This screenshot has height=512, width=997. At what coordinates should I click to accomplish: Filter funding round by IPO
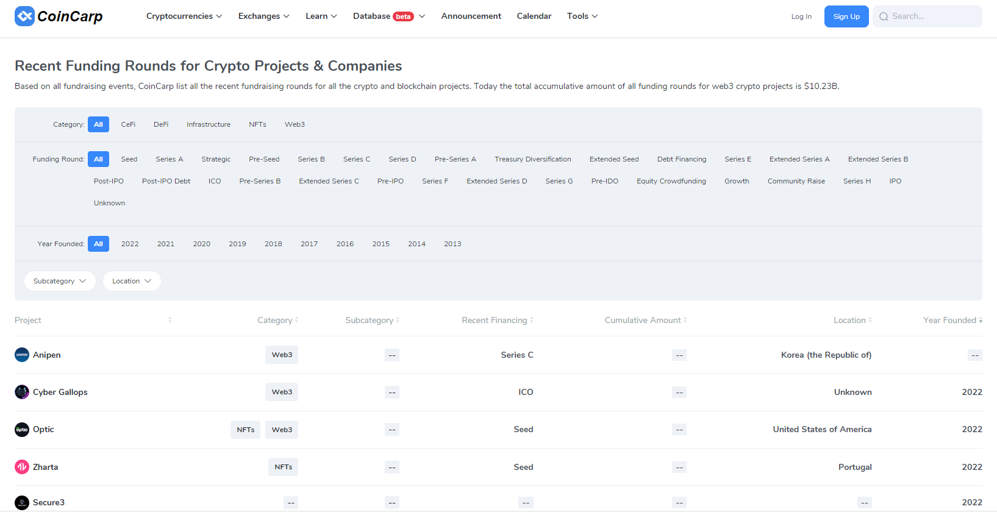point(895,181)
